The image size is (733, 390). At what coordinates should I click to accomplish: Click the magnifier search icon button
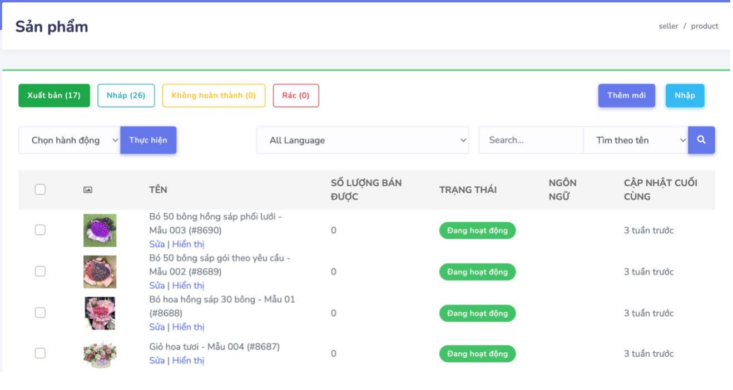701,140
